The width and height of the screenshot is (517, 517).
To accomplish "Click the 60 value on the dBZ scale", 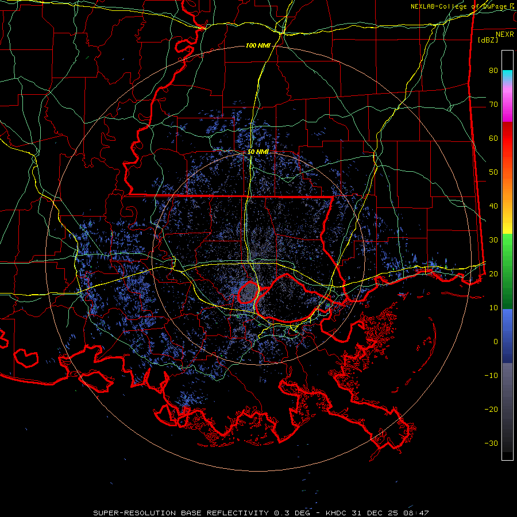I will click(493, 138).
